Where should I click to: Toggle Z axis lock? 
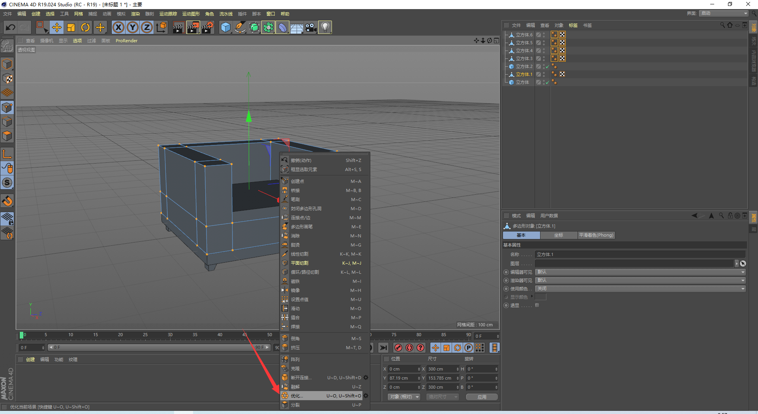pyautogui.click(x=147, y=27)
